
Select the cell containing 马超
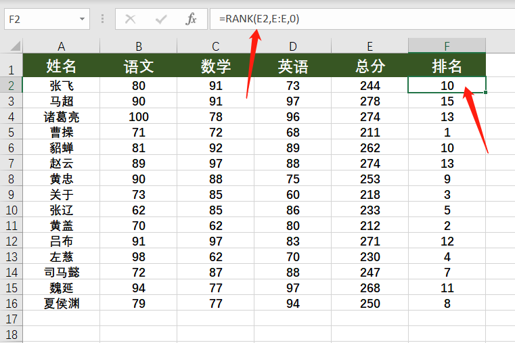[x=61, y=101]
